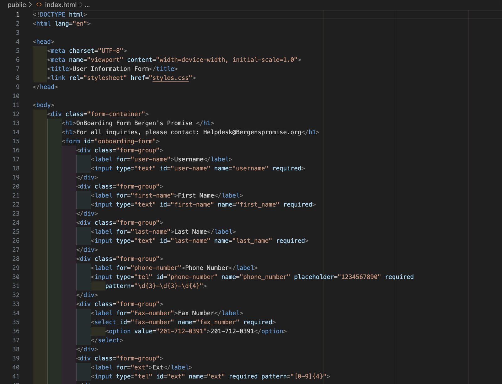Image resolution: width=502 pixels, height=384 pixels.
Task: Click the phone pattern regex on line 31
Action: pyautogui.click(x=169, y=286)
